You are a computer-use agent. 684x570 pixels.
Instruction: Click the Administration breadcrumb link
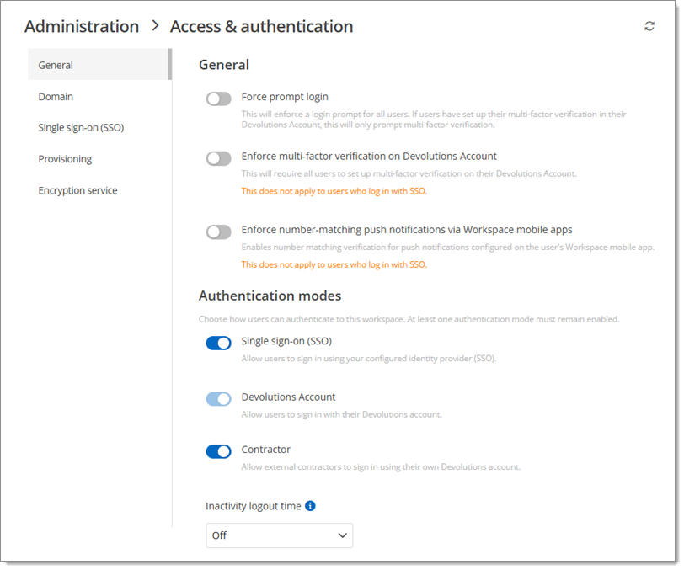(81, 26)
